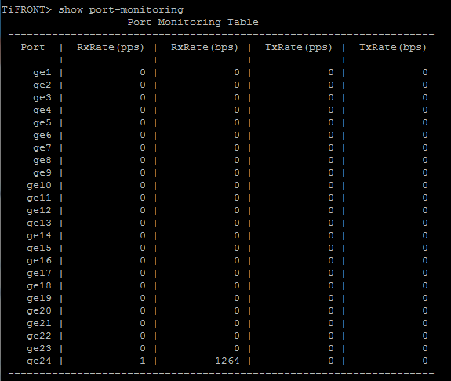Select the 'ge13' port label
Image resolution: width=451 pixels, height=381 pixels.
(x=39, y=223)
